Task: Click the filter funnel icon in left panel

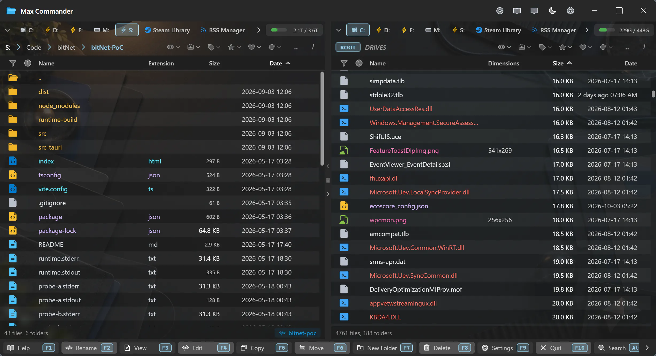Action: pyautogui.click(x=13, y=63)
